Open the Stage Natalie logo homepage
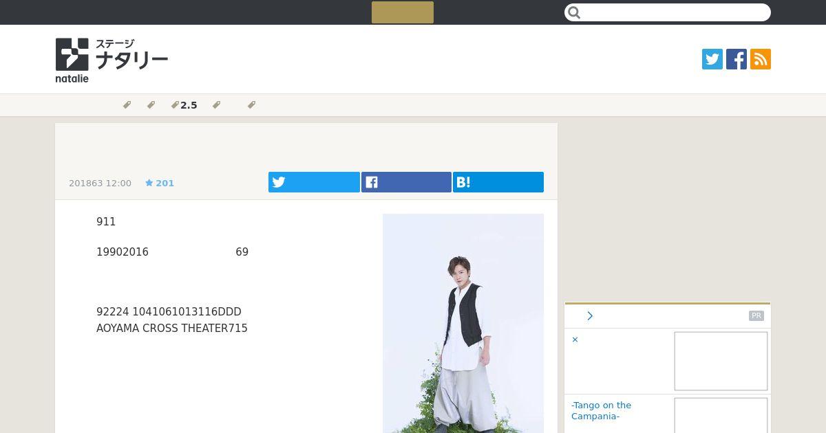 (x=112, y=60)
